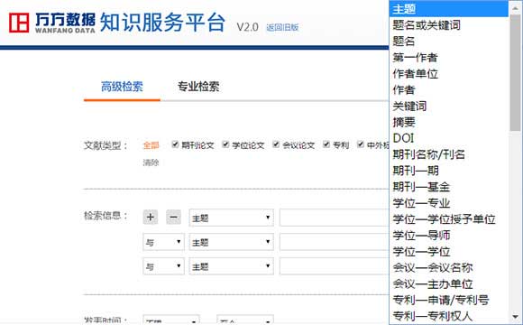523x325 pixels.
Task: Open the third row 与 operator dropdown
Action: 163,266
